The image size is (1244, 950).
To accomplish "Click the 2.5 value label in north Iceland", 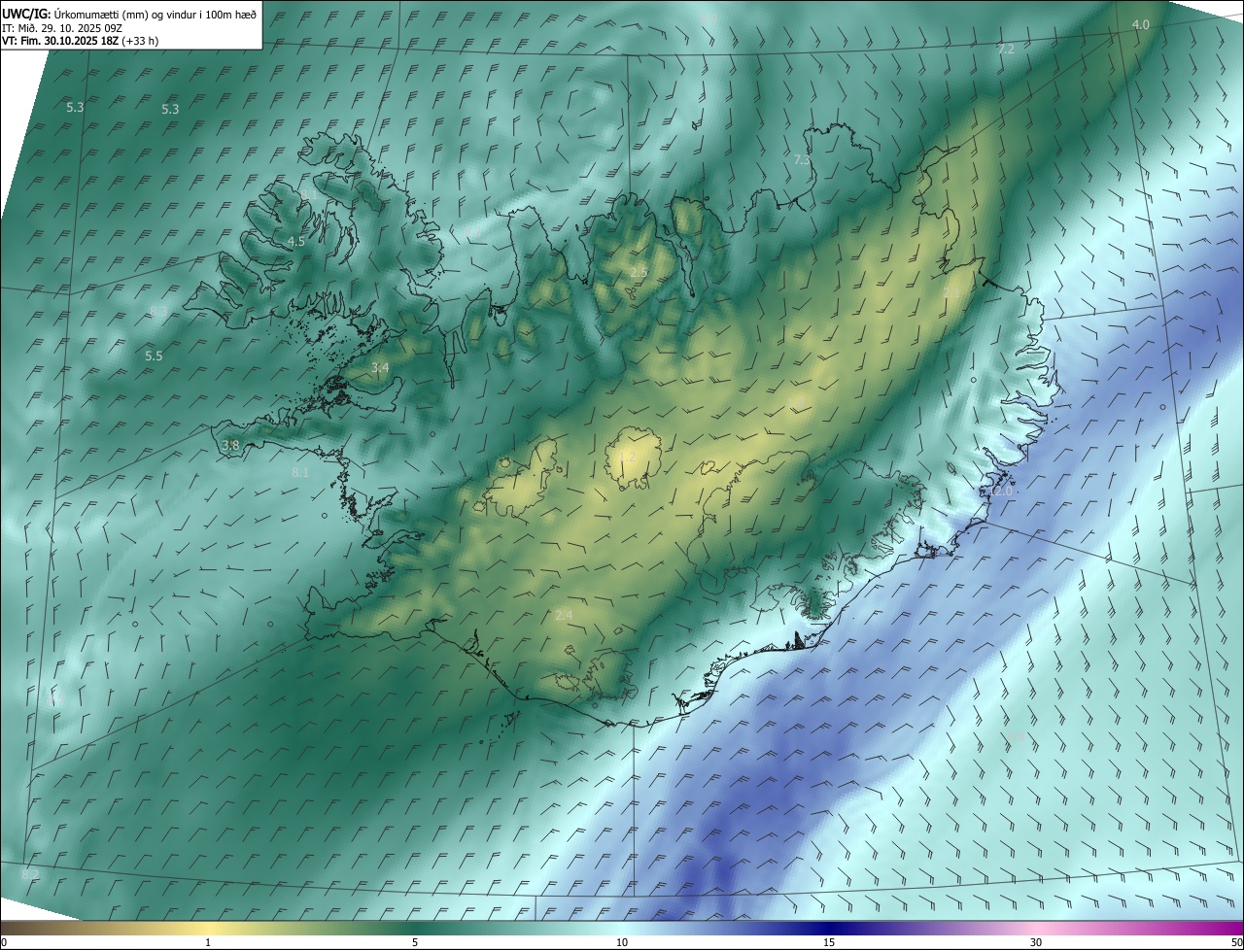I will pos(638,273).
